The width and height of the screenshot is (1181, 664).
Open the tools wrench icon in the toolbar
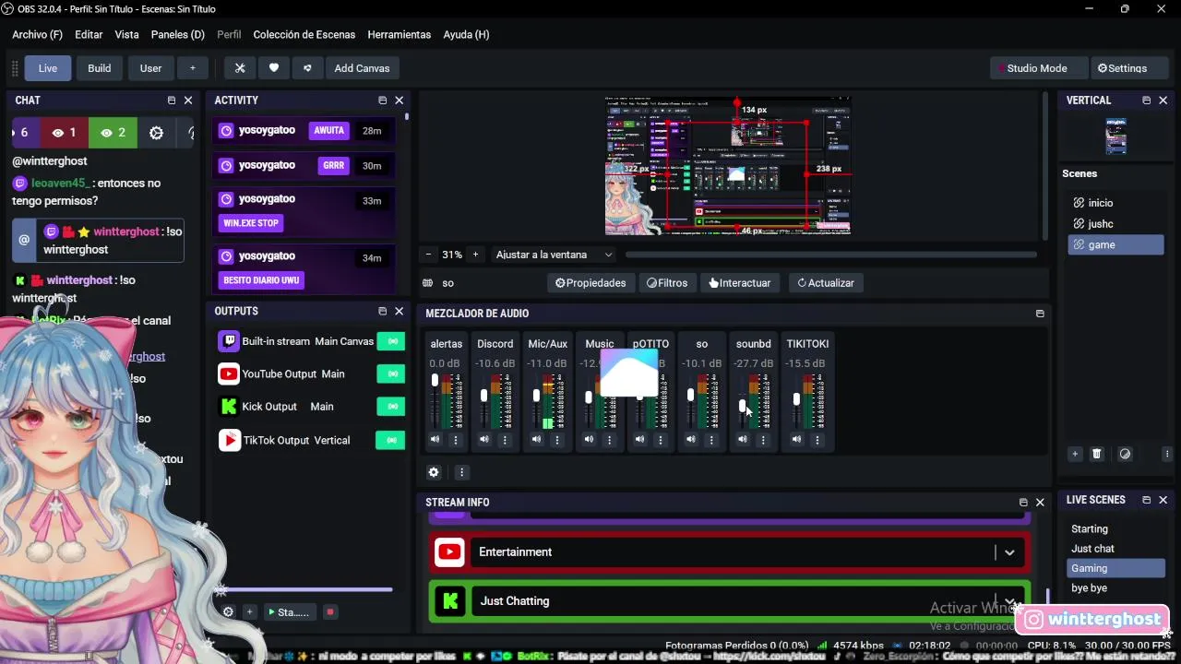(240, 68)
